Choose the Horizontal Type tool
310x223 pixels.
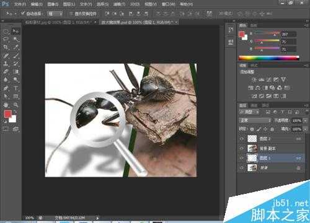pyautogui.click(x=15, y=88)
